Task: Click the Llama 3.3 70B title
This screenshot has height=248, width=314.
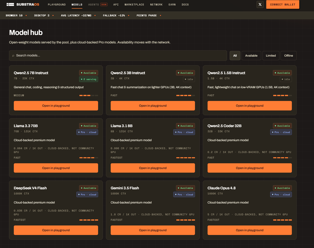Action: [x=26, y=126]
